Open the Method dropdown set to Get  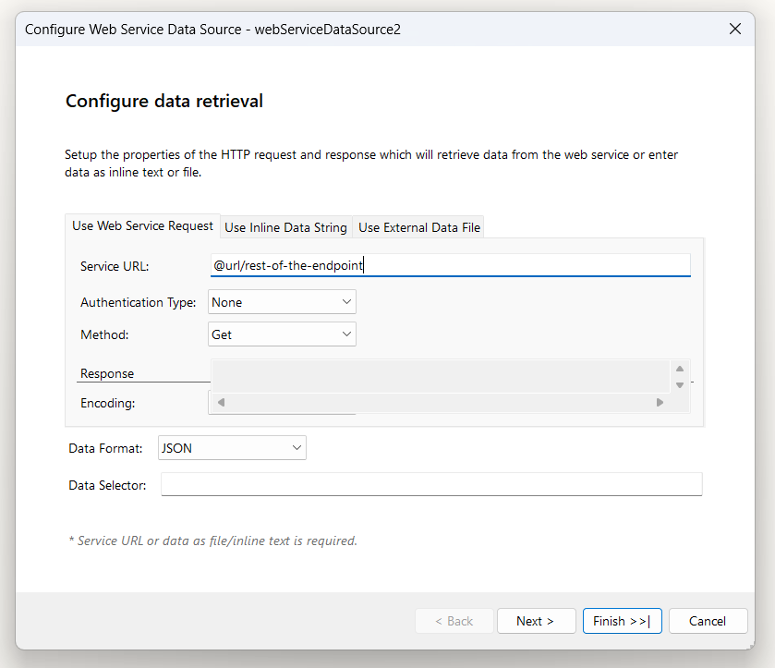point(282,334)
